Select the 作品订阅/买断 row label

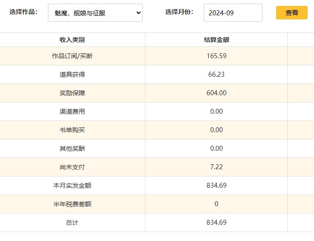point(72,56)
